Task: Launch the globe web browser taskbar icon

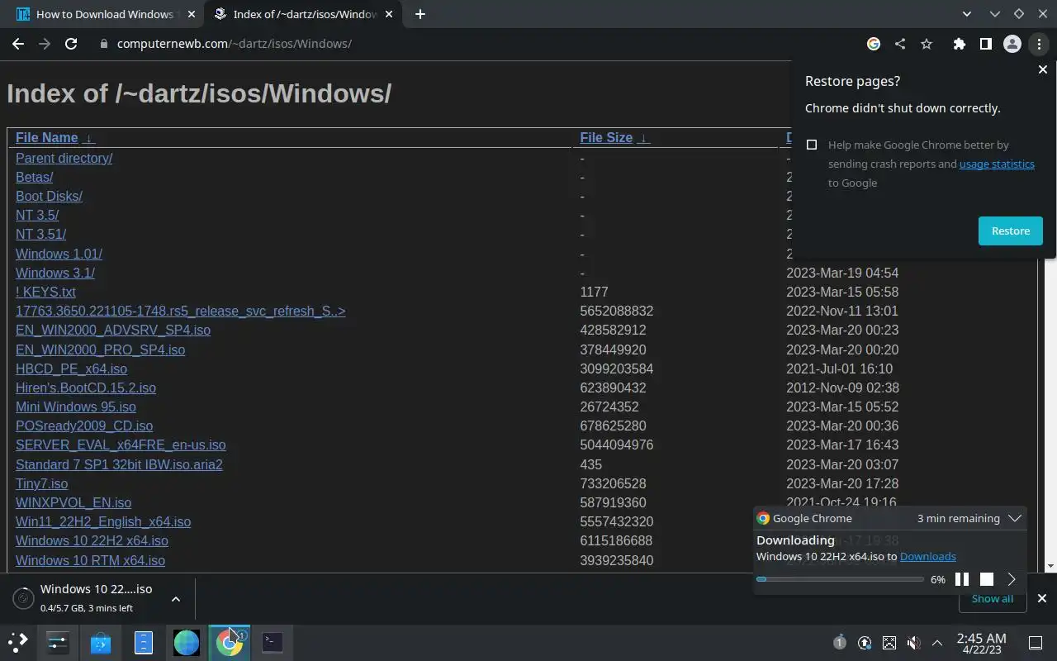Action: tap(187, 642)
